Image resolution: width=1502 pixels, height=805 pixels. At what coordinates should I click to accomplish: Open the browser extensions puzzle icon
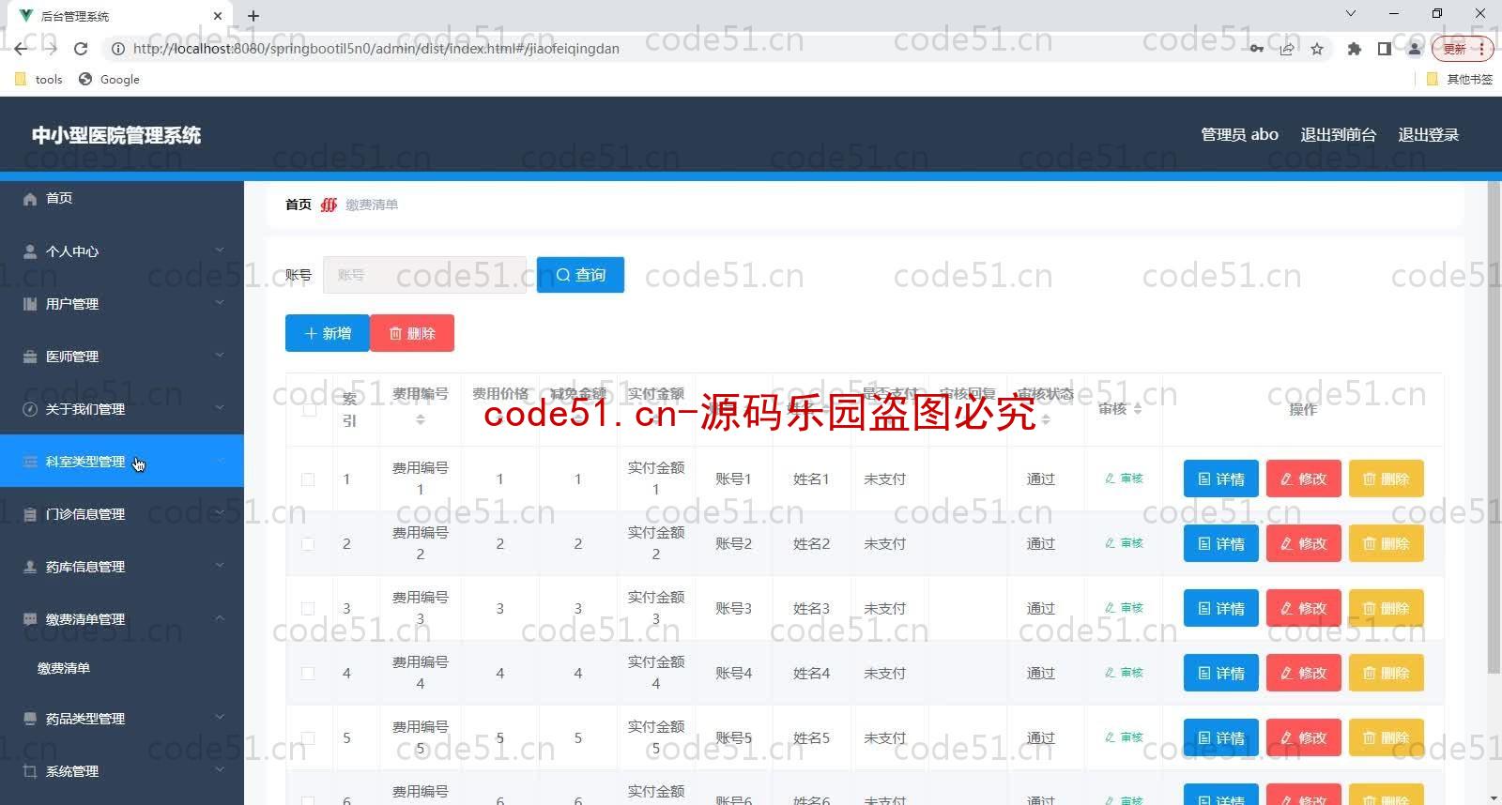coord(1354,49)
